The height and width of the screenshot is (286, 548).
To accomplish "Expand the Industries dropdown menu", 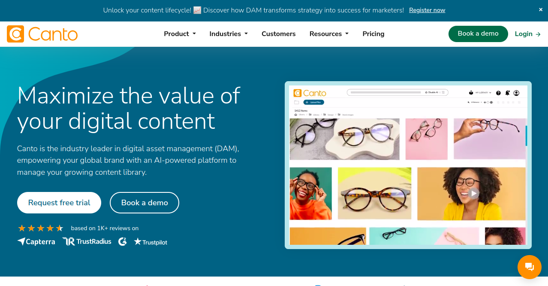I will (x=229, y=34).
